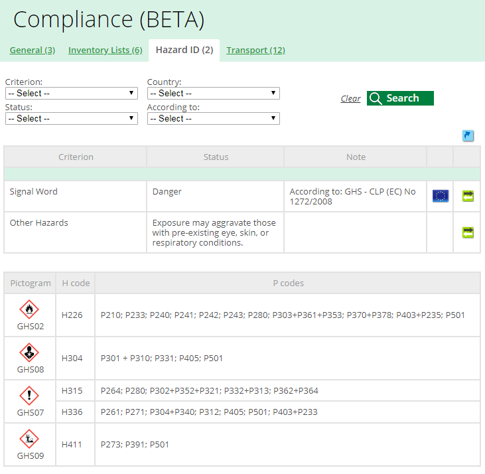Image resolution: width=485 pixels, height=474 pixels.
Task: Open the Country dropdown
Action: (x=213, y=94)
